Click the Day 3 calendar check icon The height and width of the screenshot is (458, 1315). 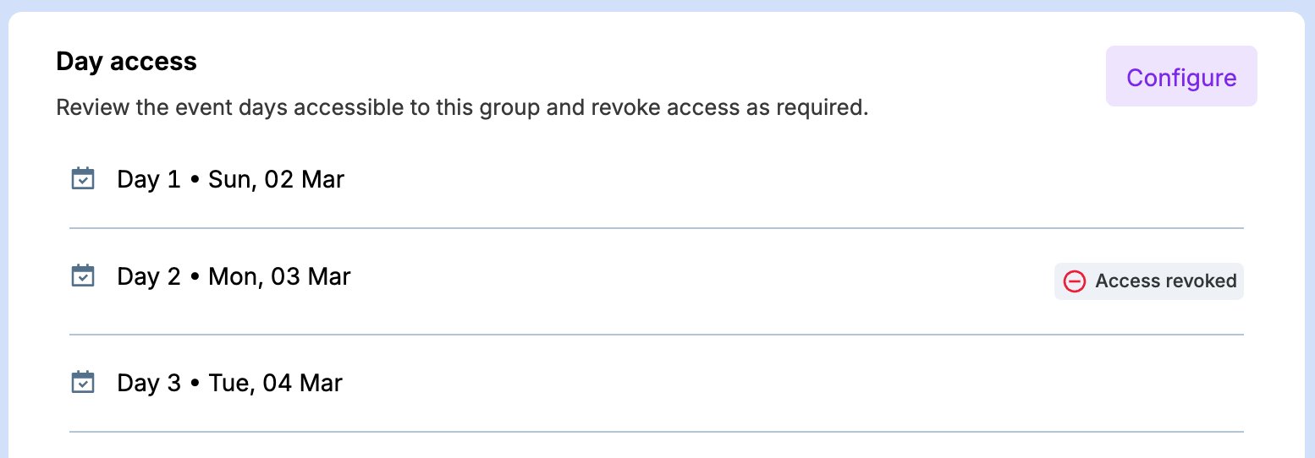coord(83,383)
